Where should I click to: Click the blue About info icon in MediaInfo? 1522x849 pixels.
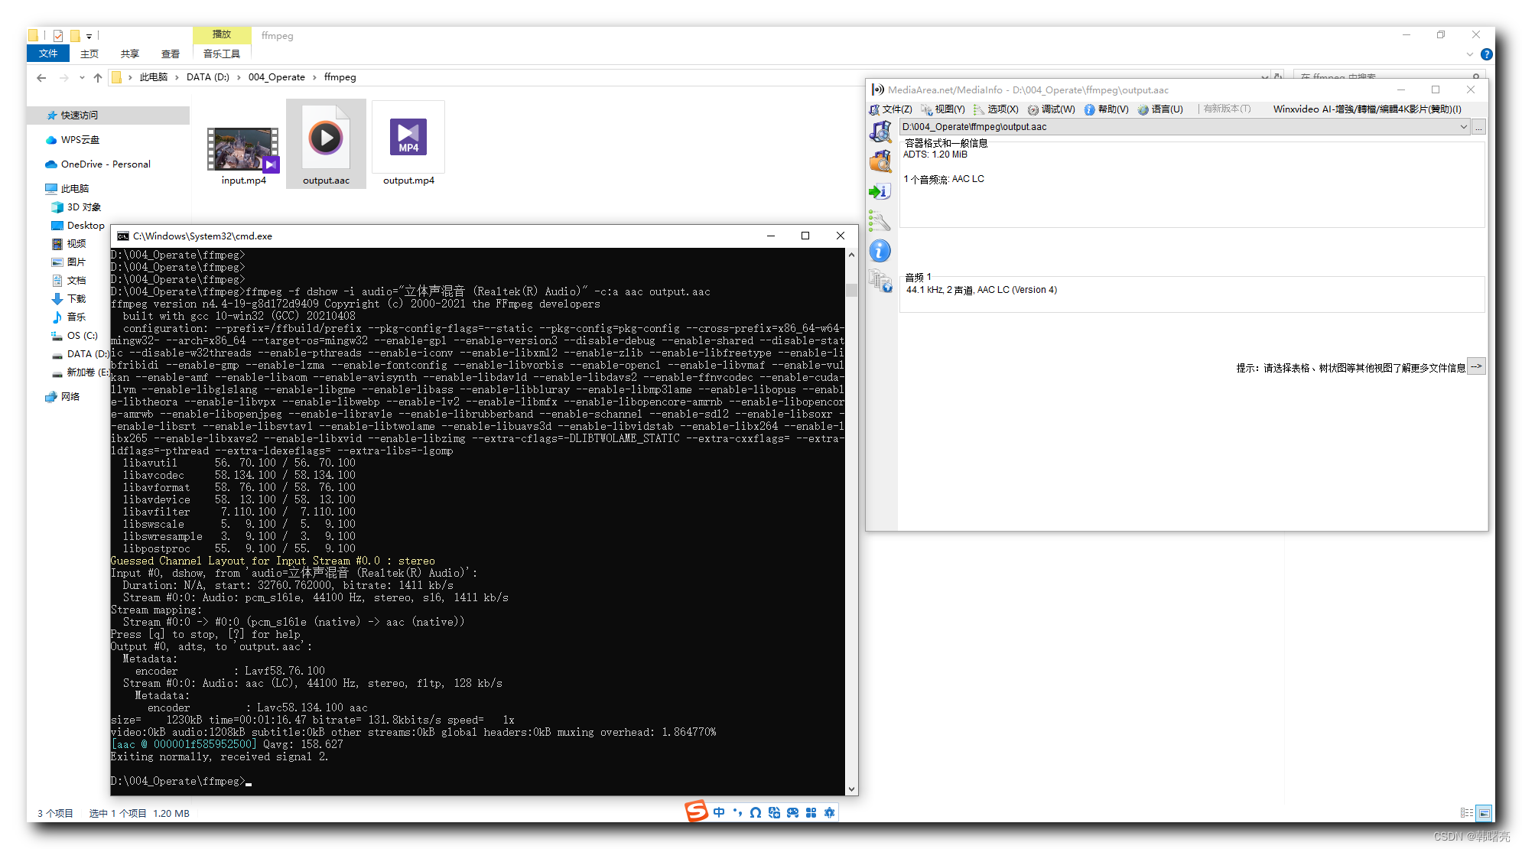coord(880,251)
